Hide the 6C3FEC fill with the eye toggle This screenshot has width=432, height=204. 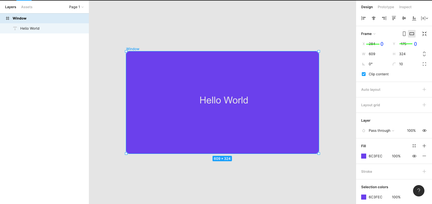click(414, 156)
